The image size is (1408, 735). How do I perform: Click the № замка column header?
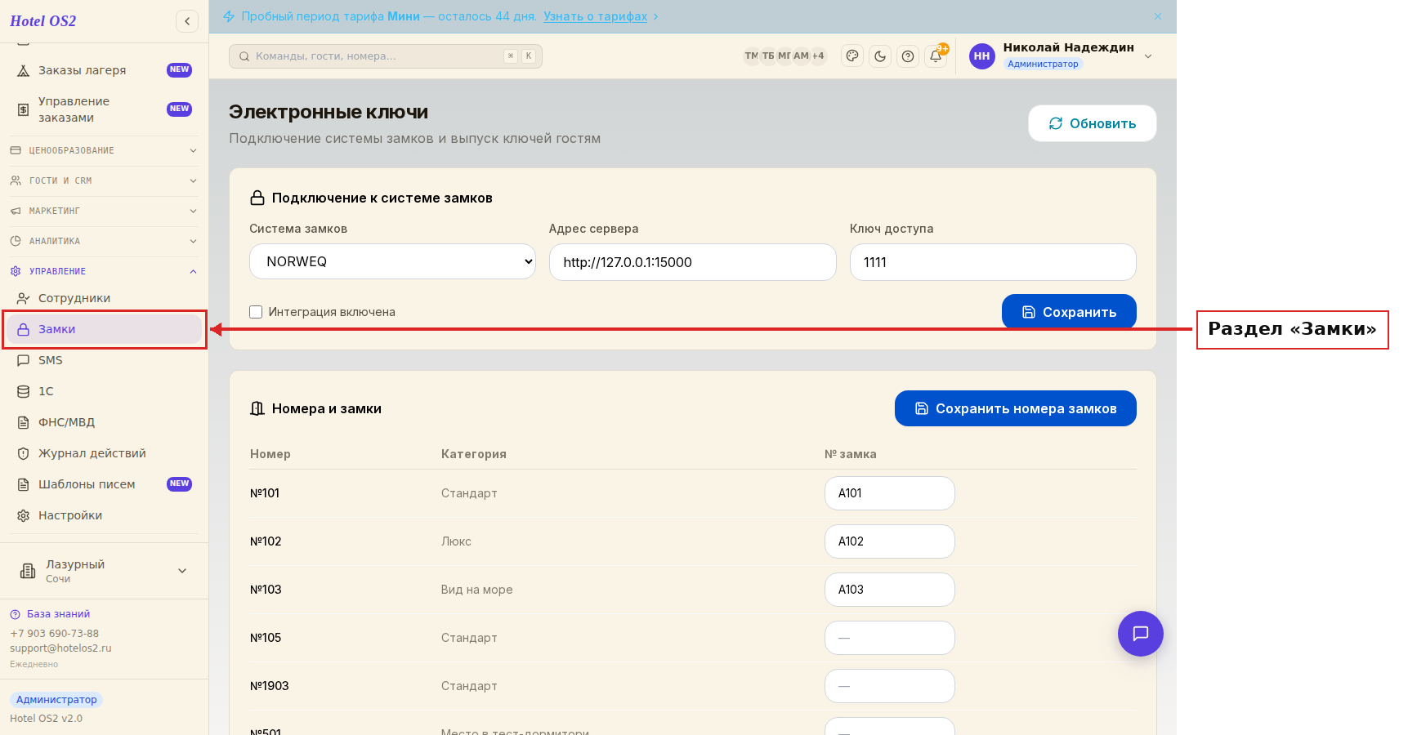(x=851, y=454)
